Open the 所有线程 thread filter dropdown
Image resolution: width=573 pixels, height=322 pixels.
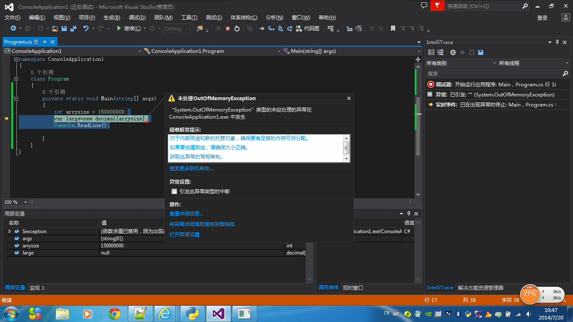point(534,63)
